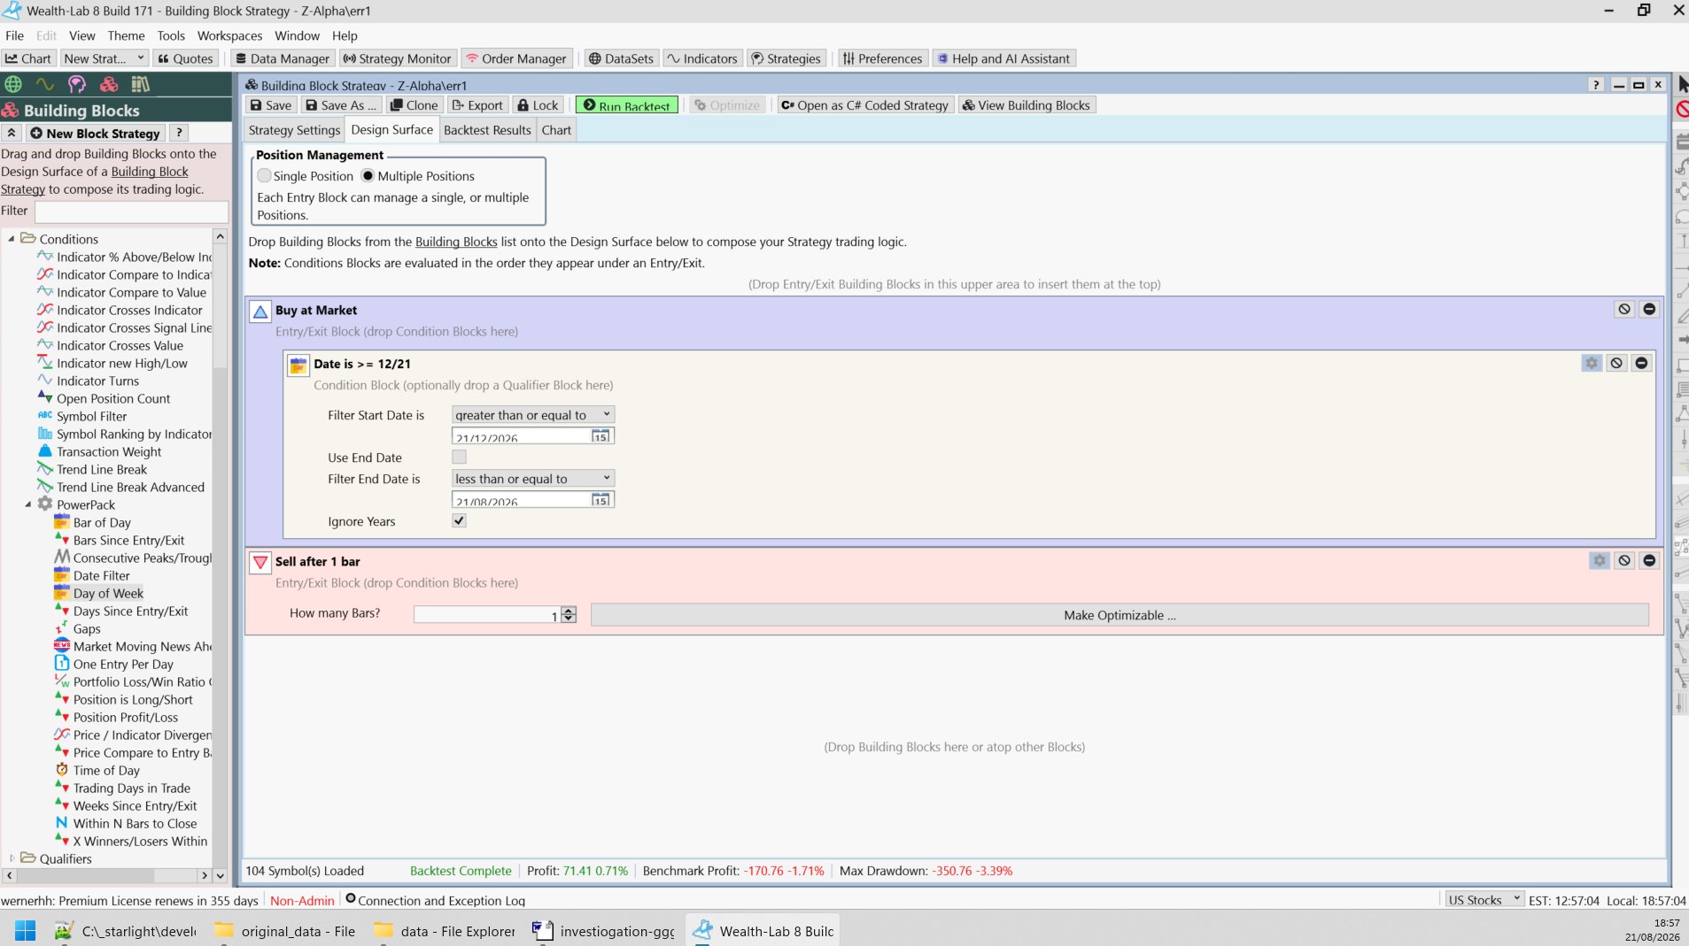
Task: Disable the Date is >= 12/21 condition block
Action: [x=1616, y=363]
